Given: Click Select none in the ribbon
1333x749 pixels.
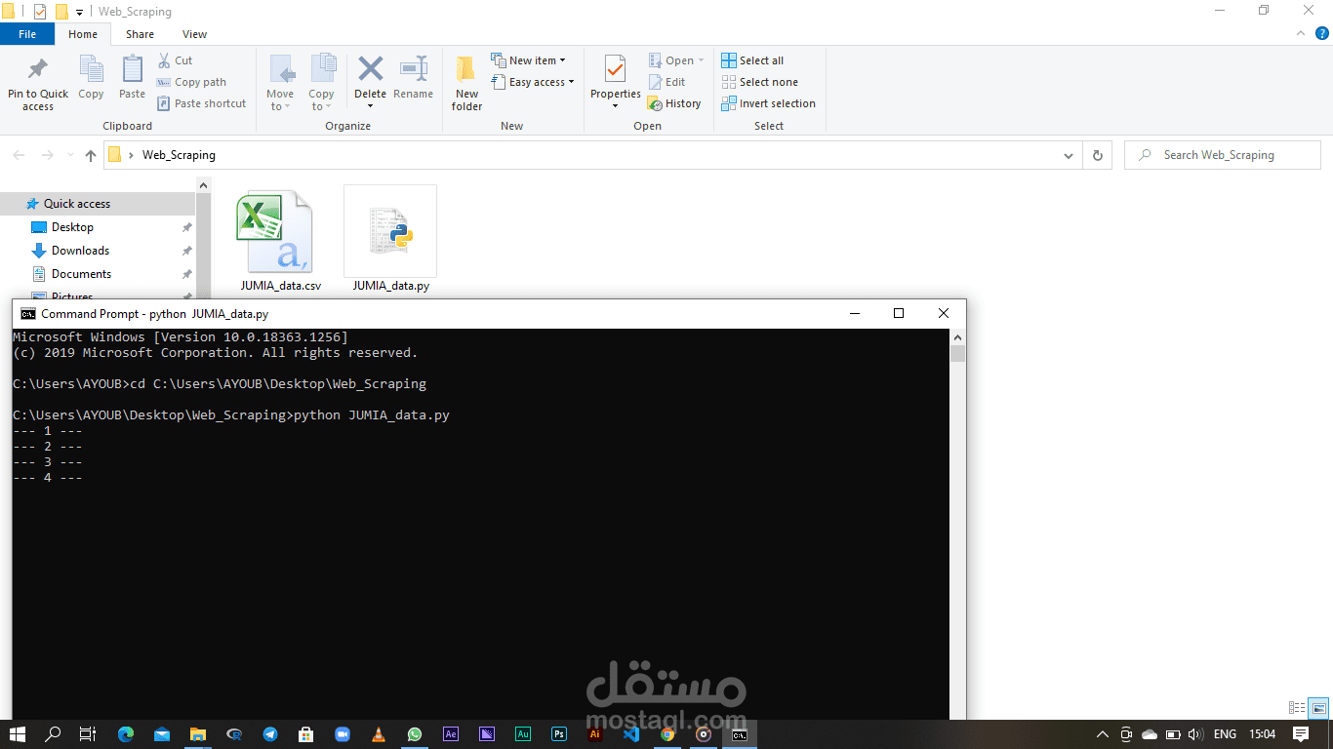Looking at the screenshot, I should click(759, 82).
